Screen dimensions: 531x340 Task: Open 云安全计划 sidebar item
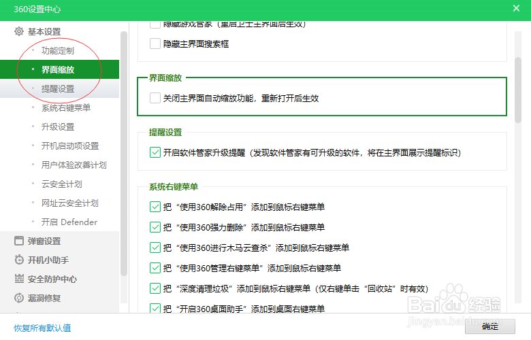(62, 184)
